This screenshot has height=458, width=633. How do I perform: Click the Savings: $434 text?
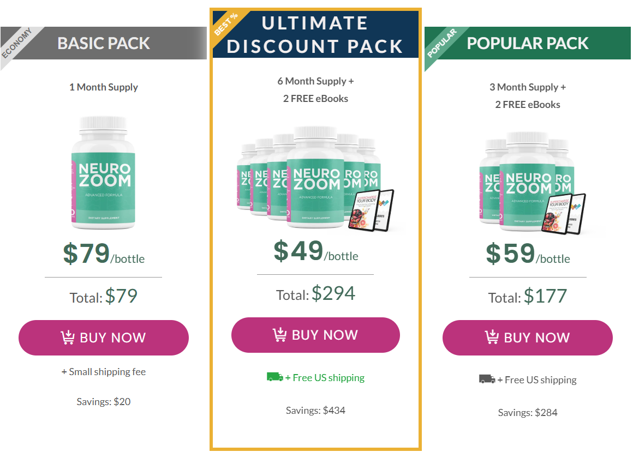(315, 410)
